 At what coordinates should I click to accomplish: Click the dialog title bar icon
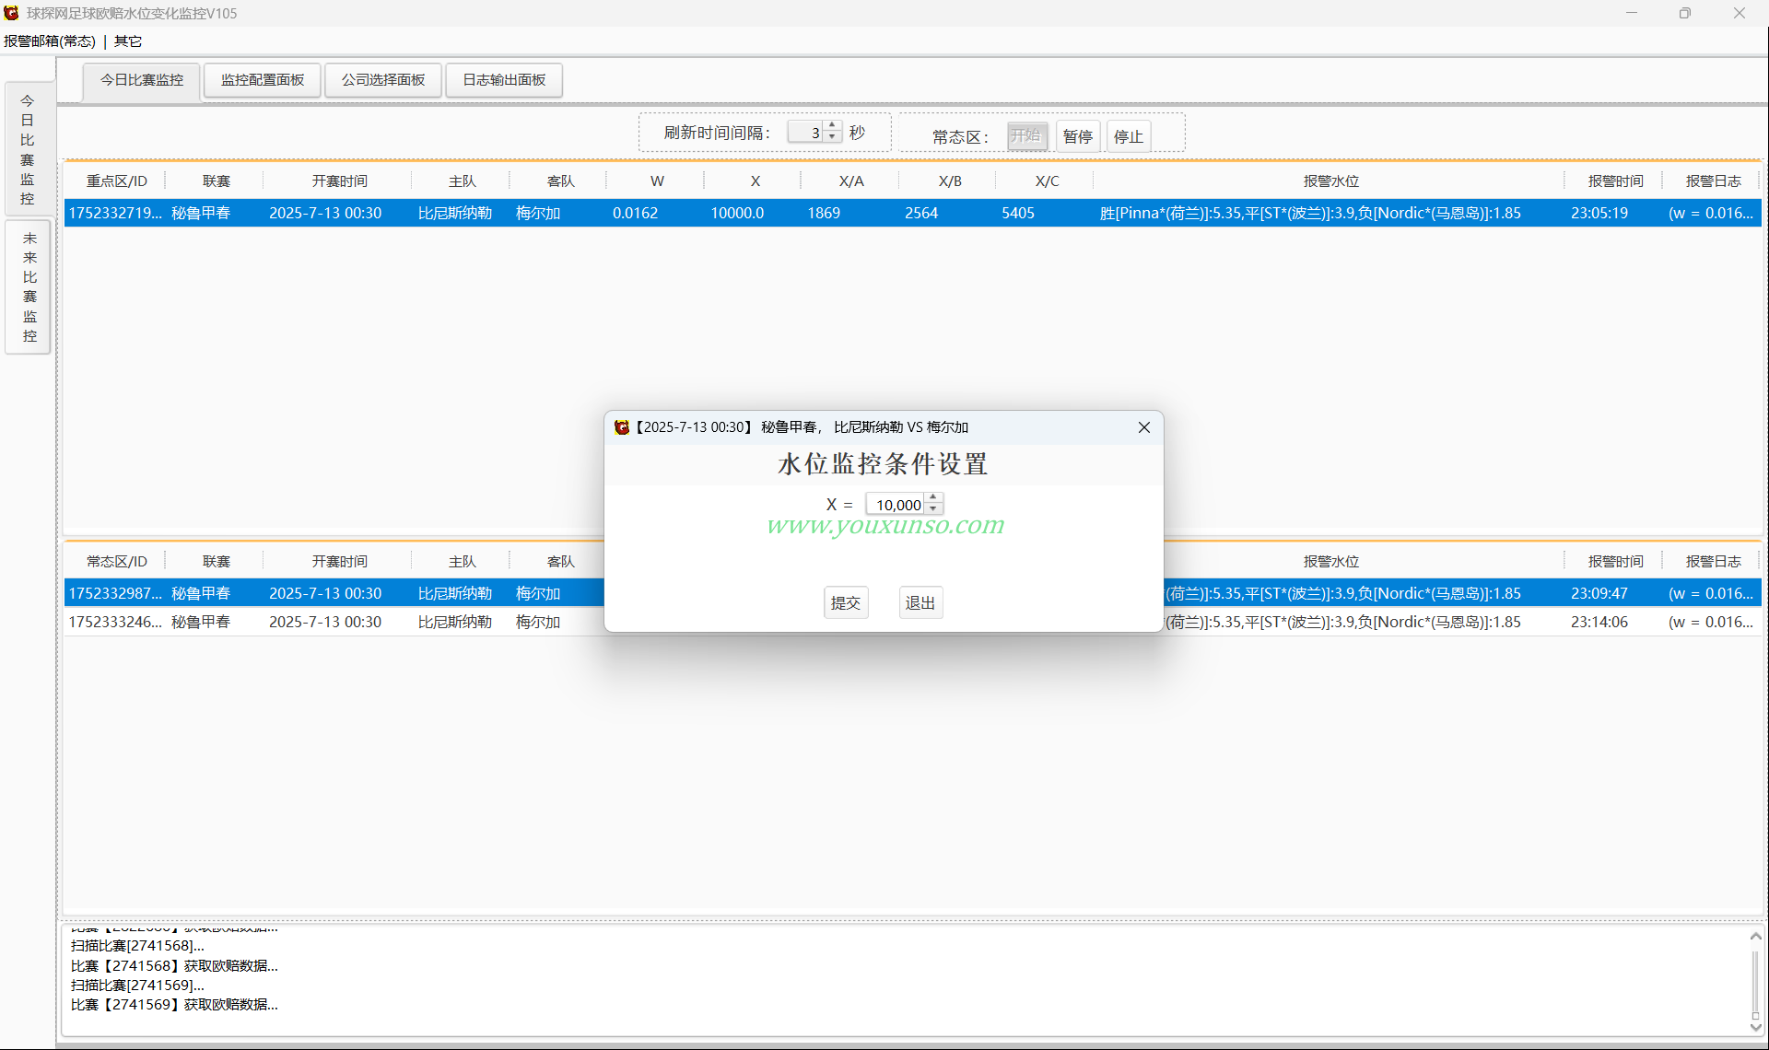tap(622, 427)
